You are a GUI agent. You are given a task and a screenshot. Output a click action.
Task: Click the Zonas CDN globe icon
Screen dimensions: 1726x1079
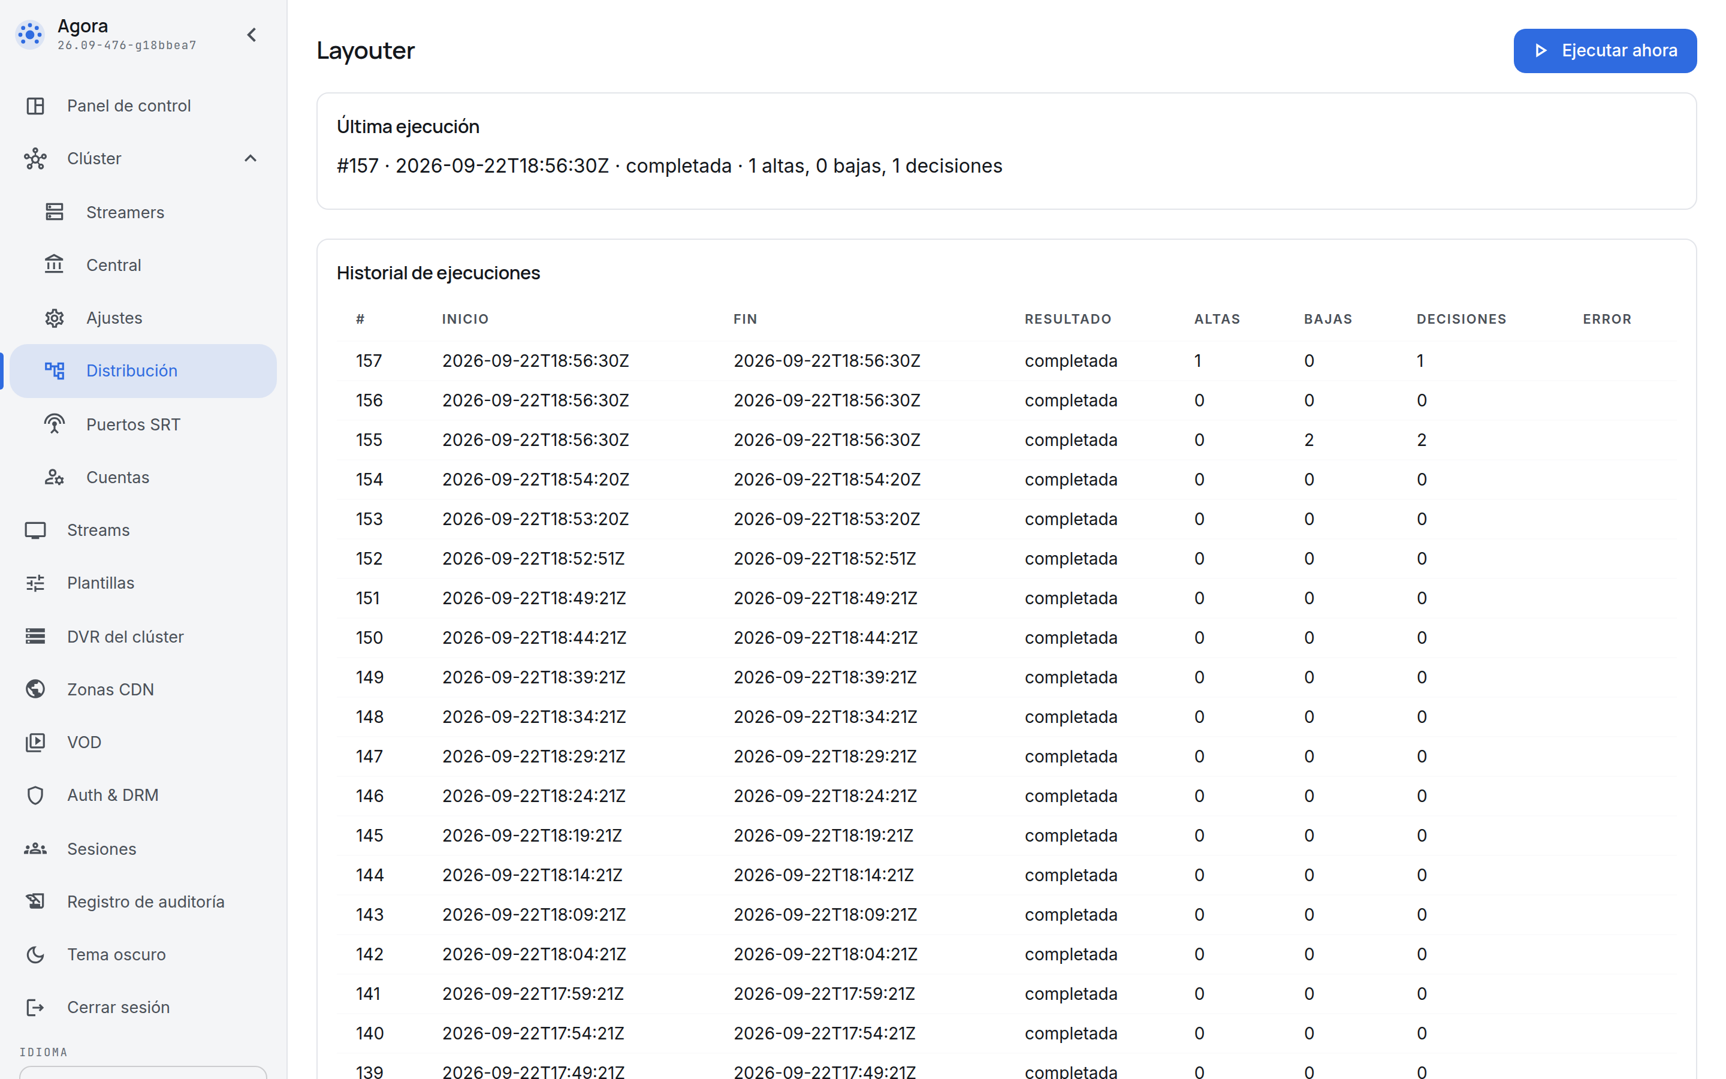point(36,689)
